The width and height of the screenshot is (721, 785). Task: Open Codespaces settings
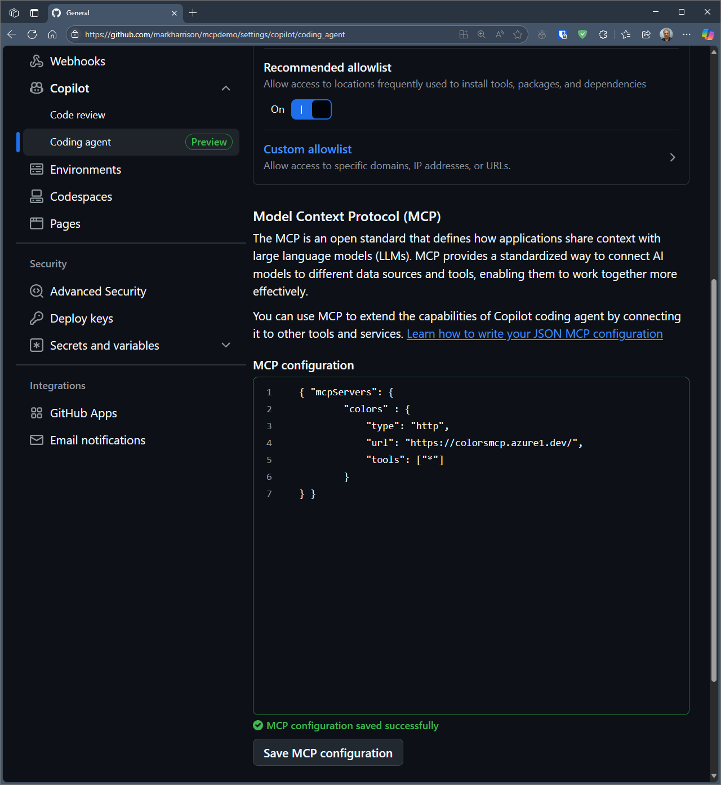[81, 197]
